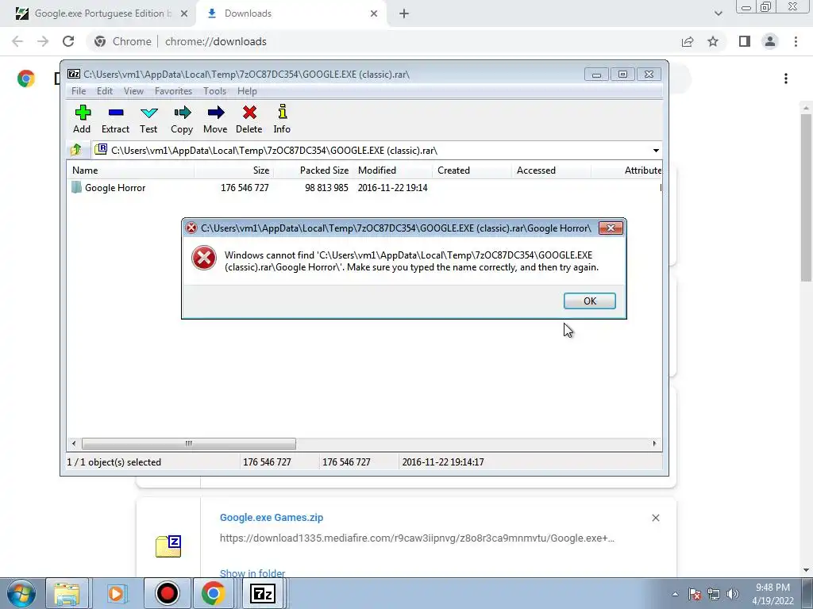Select the Google Horror folder row
This screenshot has height=609, width=813.
click(x=364, y=187)
